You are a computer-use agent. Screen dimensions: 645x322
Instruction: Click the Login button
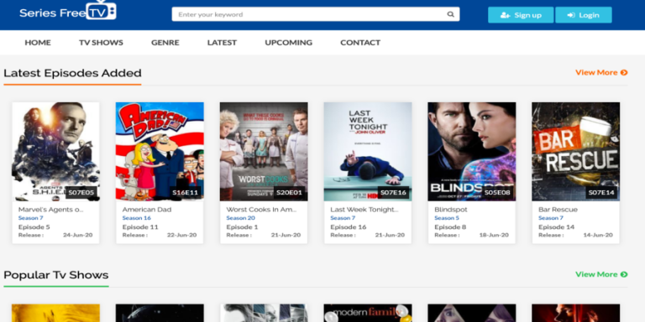point(584,15)
